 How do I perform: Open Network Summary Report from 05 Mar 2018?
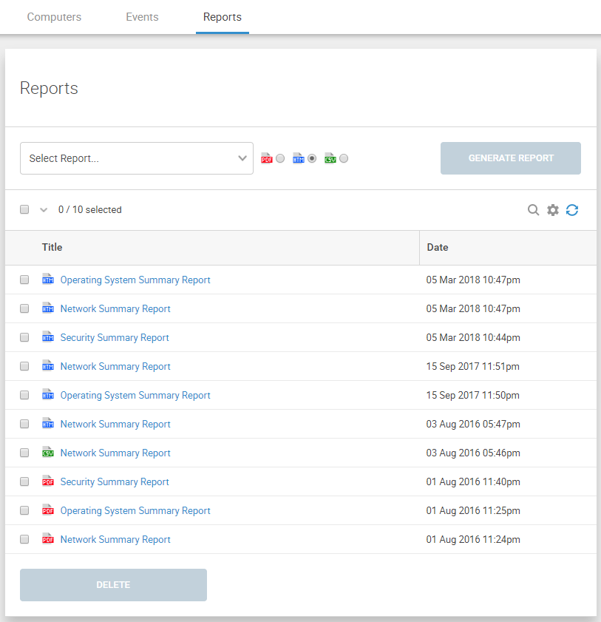pos(115,308)
